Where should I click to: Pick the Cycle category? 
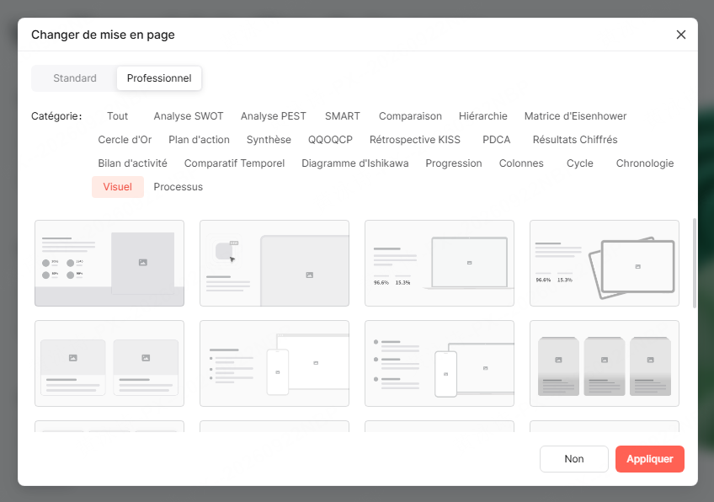point(579,163)
